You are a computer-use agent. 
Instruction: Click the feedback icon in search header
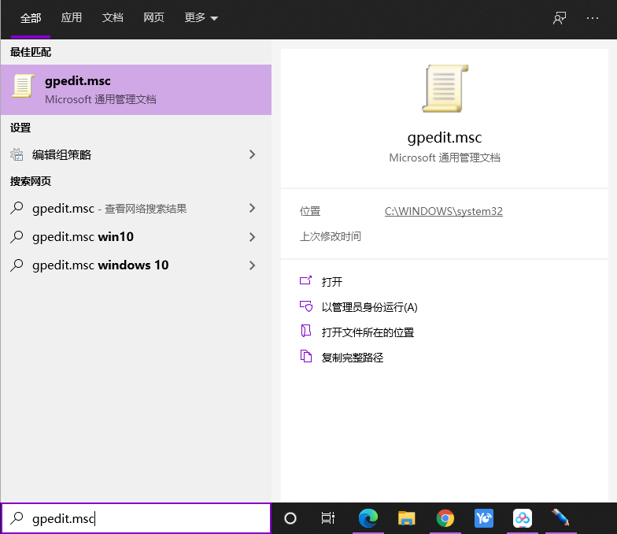point(560,18)
